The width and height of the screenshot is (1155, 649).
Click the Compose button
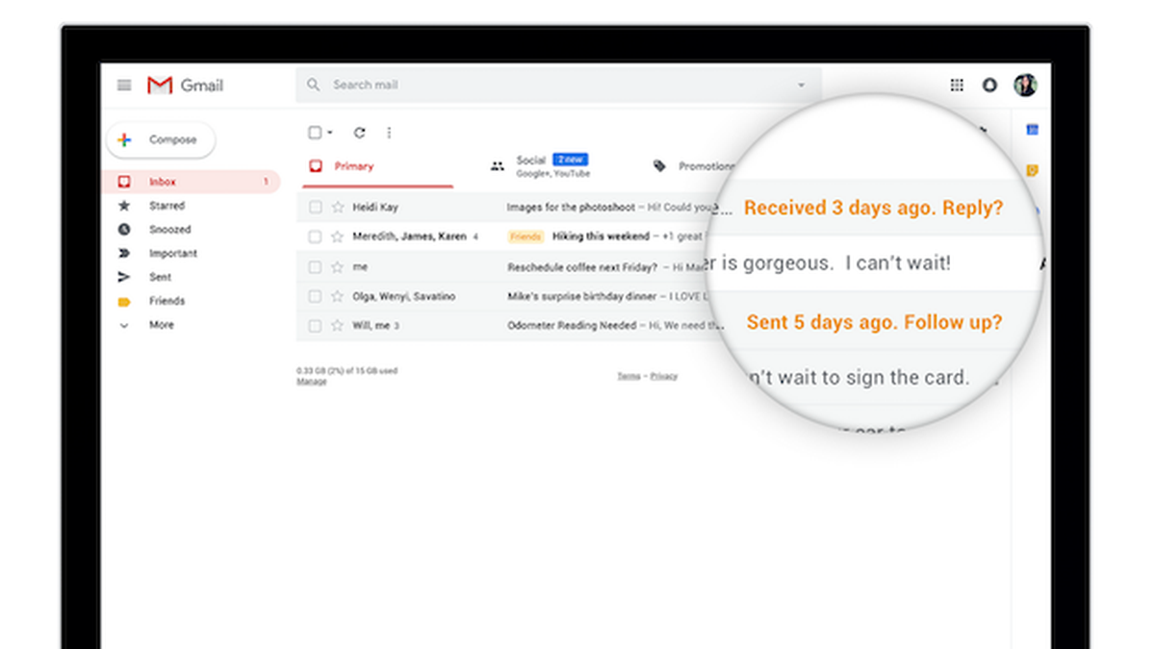pyautogui.click(x=161, y=139)
